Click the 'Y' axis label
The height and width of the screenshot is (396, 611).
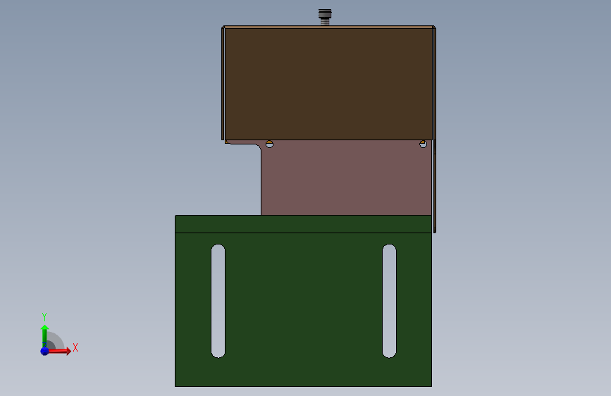tap(44, 317)
